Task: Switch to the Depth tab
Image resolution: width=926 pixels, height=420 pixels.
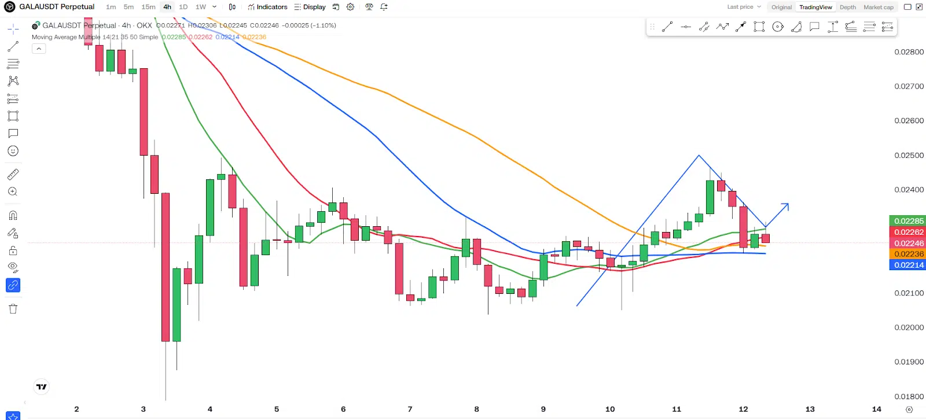Action: tap(847, 7)
